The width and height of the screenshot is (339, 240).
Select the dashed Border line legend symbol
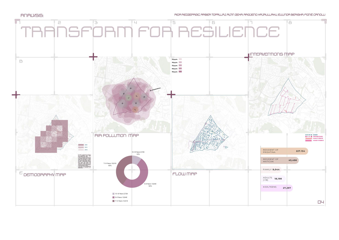click(309, 135)
